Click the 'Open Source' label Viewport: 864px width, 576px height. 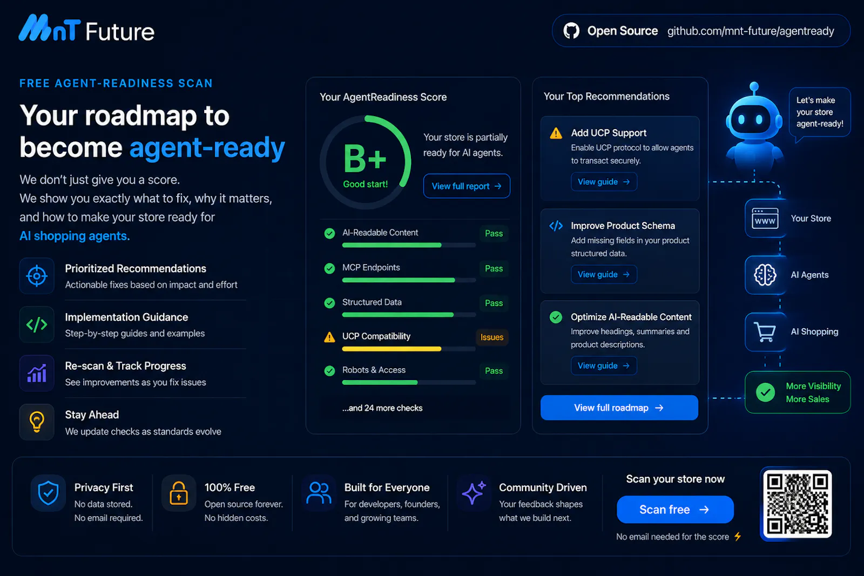tap(622, 31)
